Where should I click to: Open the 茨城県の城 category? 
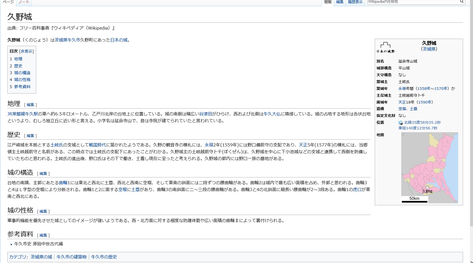(x=41, y=257)
